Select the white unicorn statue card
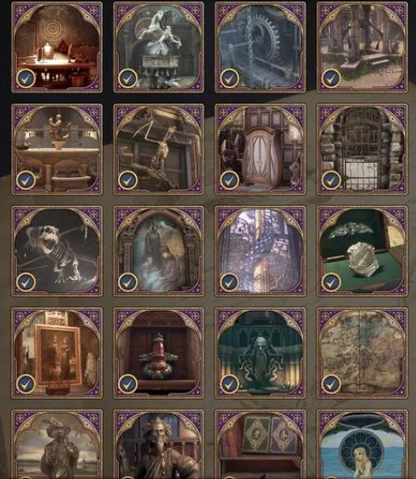Viewport: 416px width, 479px height. click(158, 47)
